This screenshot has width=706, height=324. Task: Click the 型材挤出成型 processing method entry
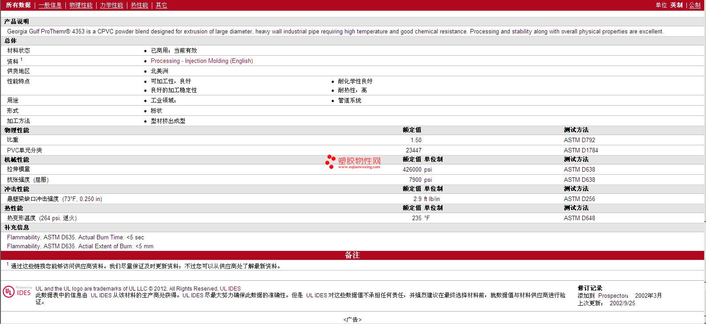click(168, 121)
